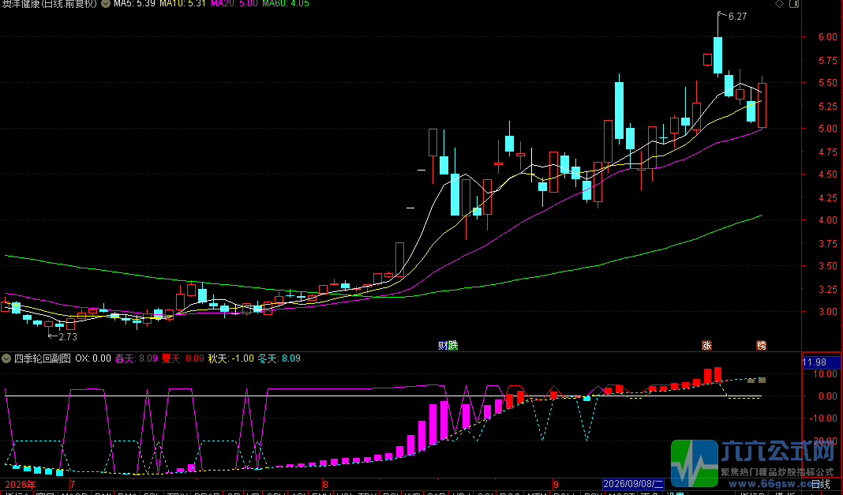
Task: Click the 秋天: -1.00 value
Action: (x=231, y=358)
